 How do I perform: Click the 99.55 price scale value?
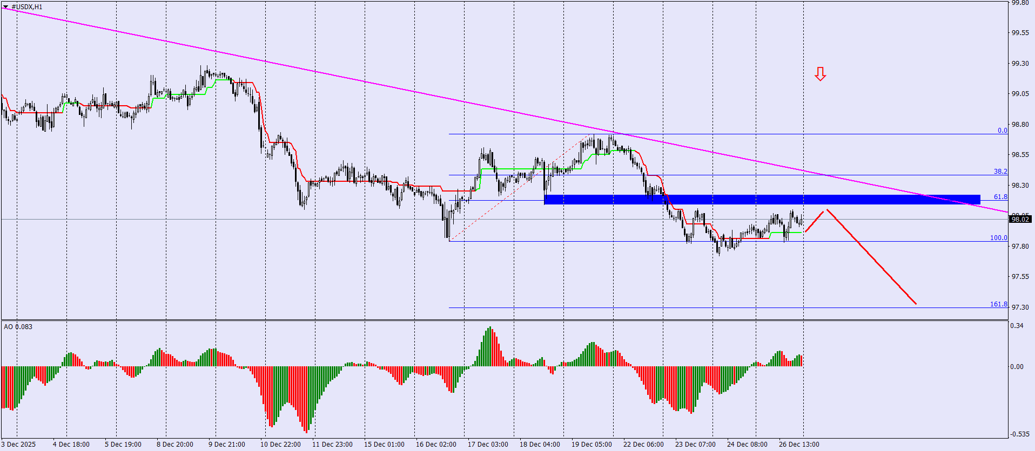(x=1020, y=33)
